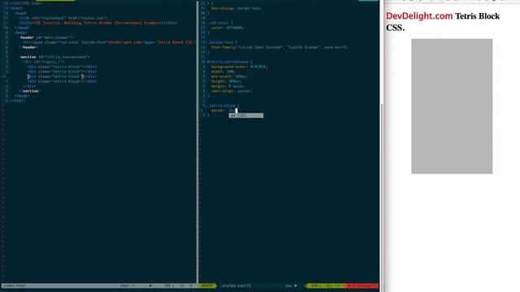
Task: Click the margin: 0 auto line
Action: (227, 86)
